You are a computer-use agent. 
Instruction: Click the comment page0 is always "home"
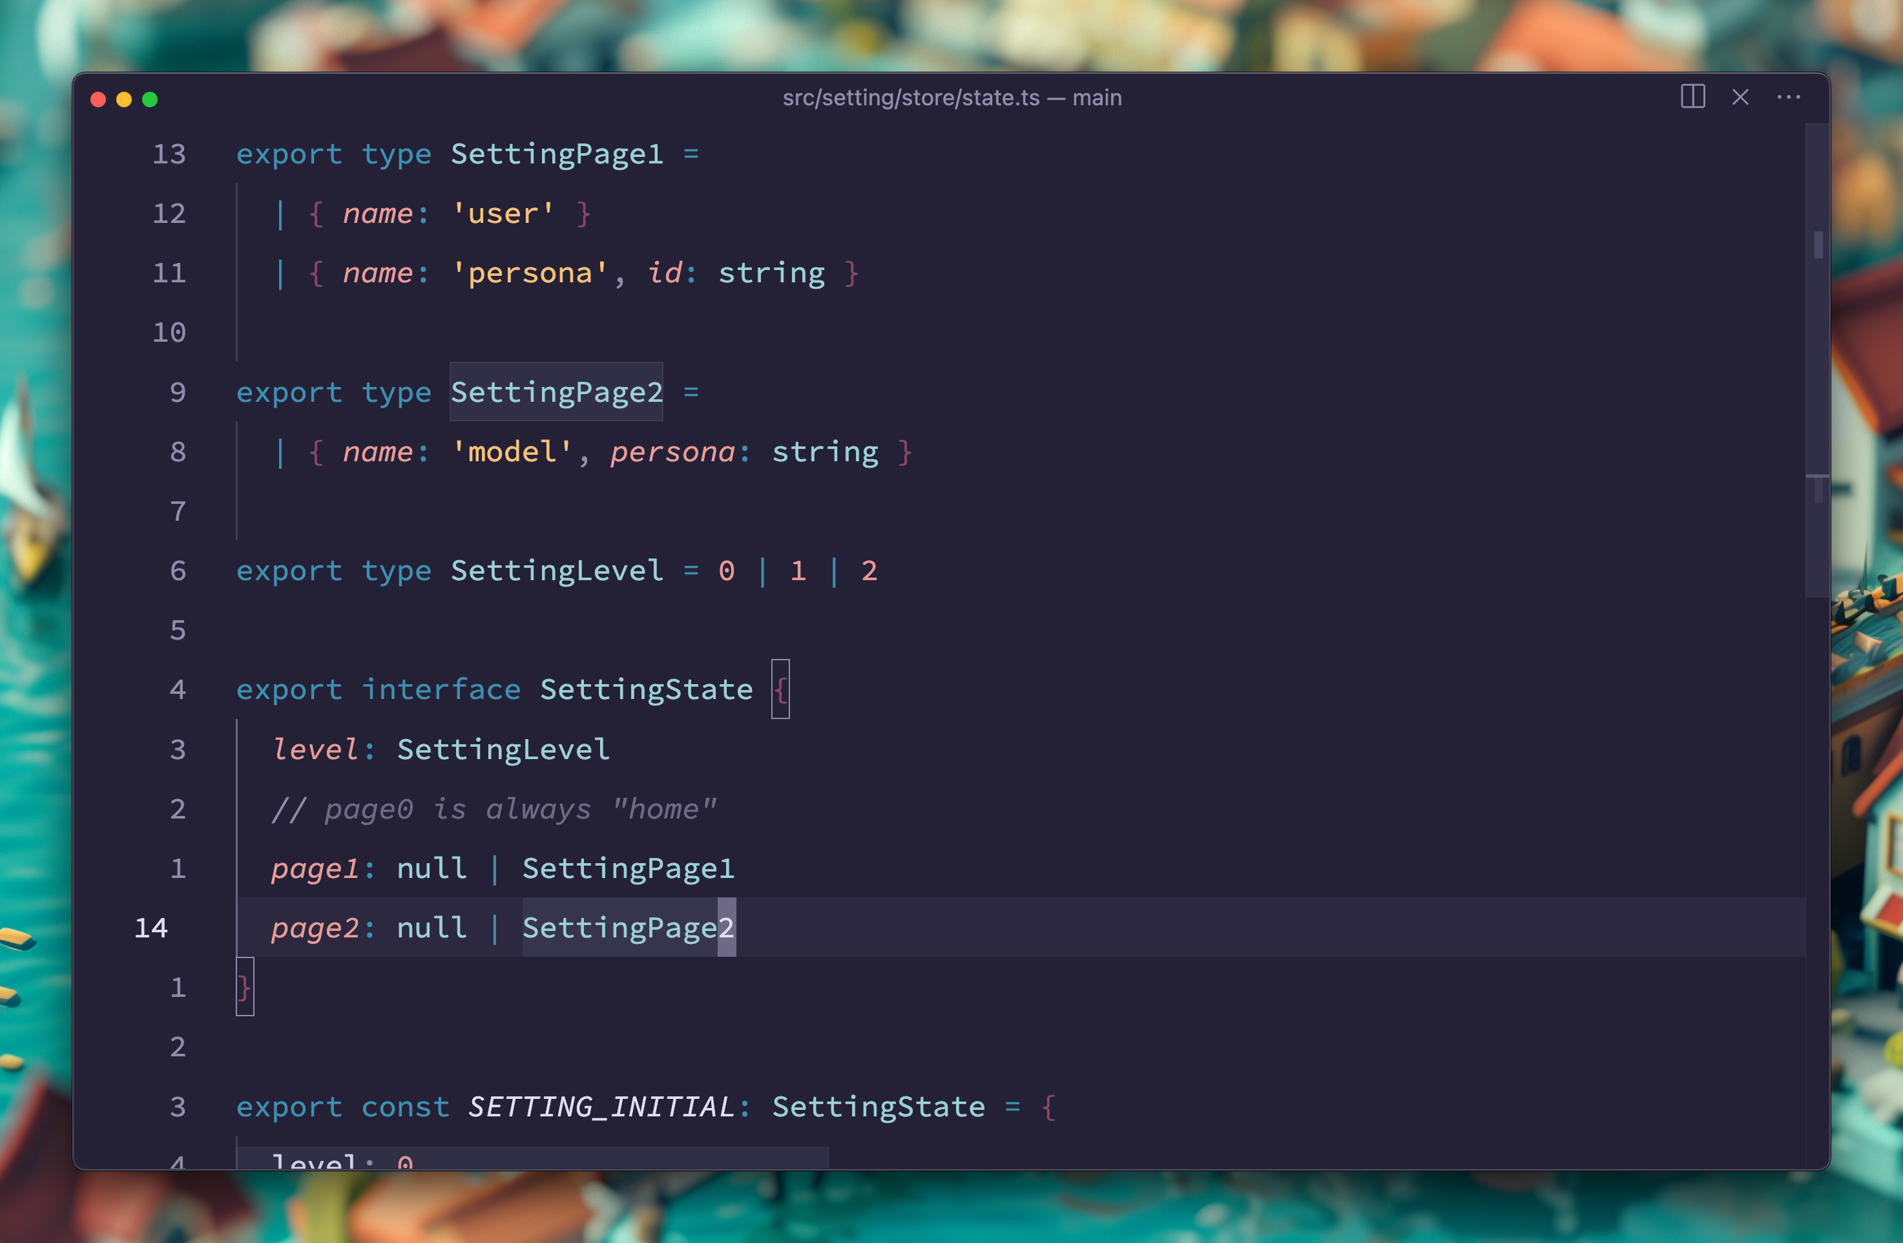(x=494, y=810)
